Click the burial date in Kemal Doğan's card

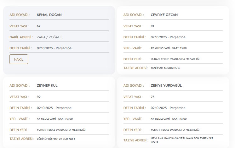pyautogui.click(x=54, y=48)
